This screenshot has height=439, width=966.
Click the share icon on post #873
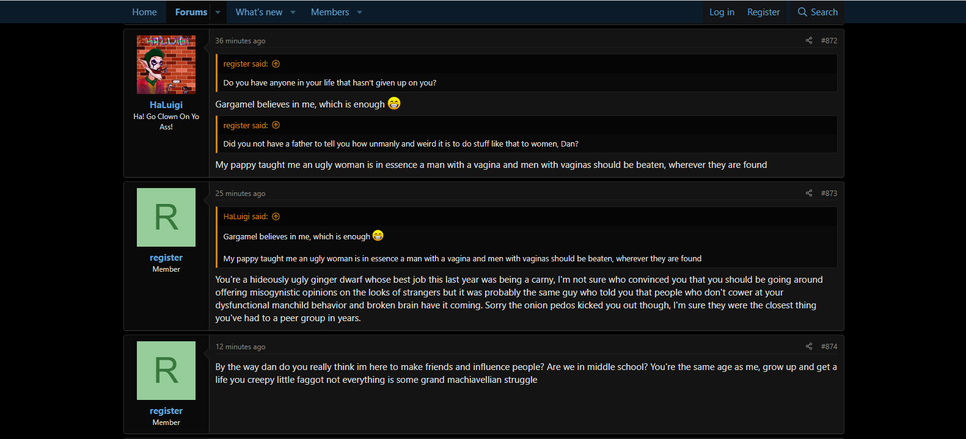click(808, 193)
